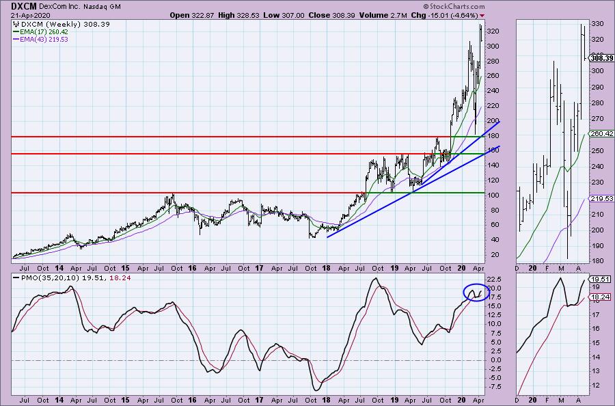Select the DexCom Inc. company name
615x406 pixels.
pos(59,7)
